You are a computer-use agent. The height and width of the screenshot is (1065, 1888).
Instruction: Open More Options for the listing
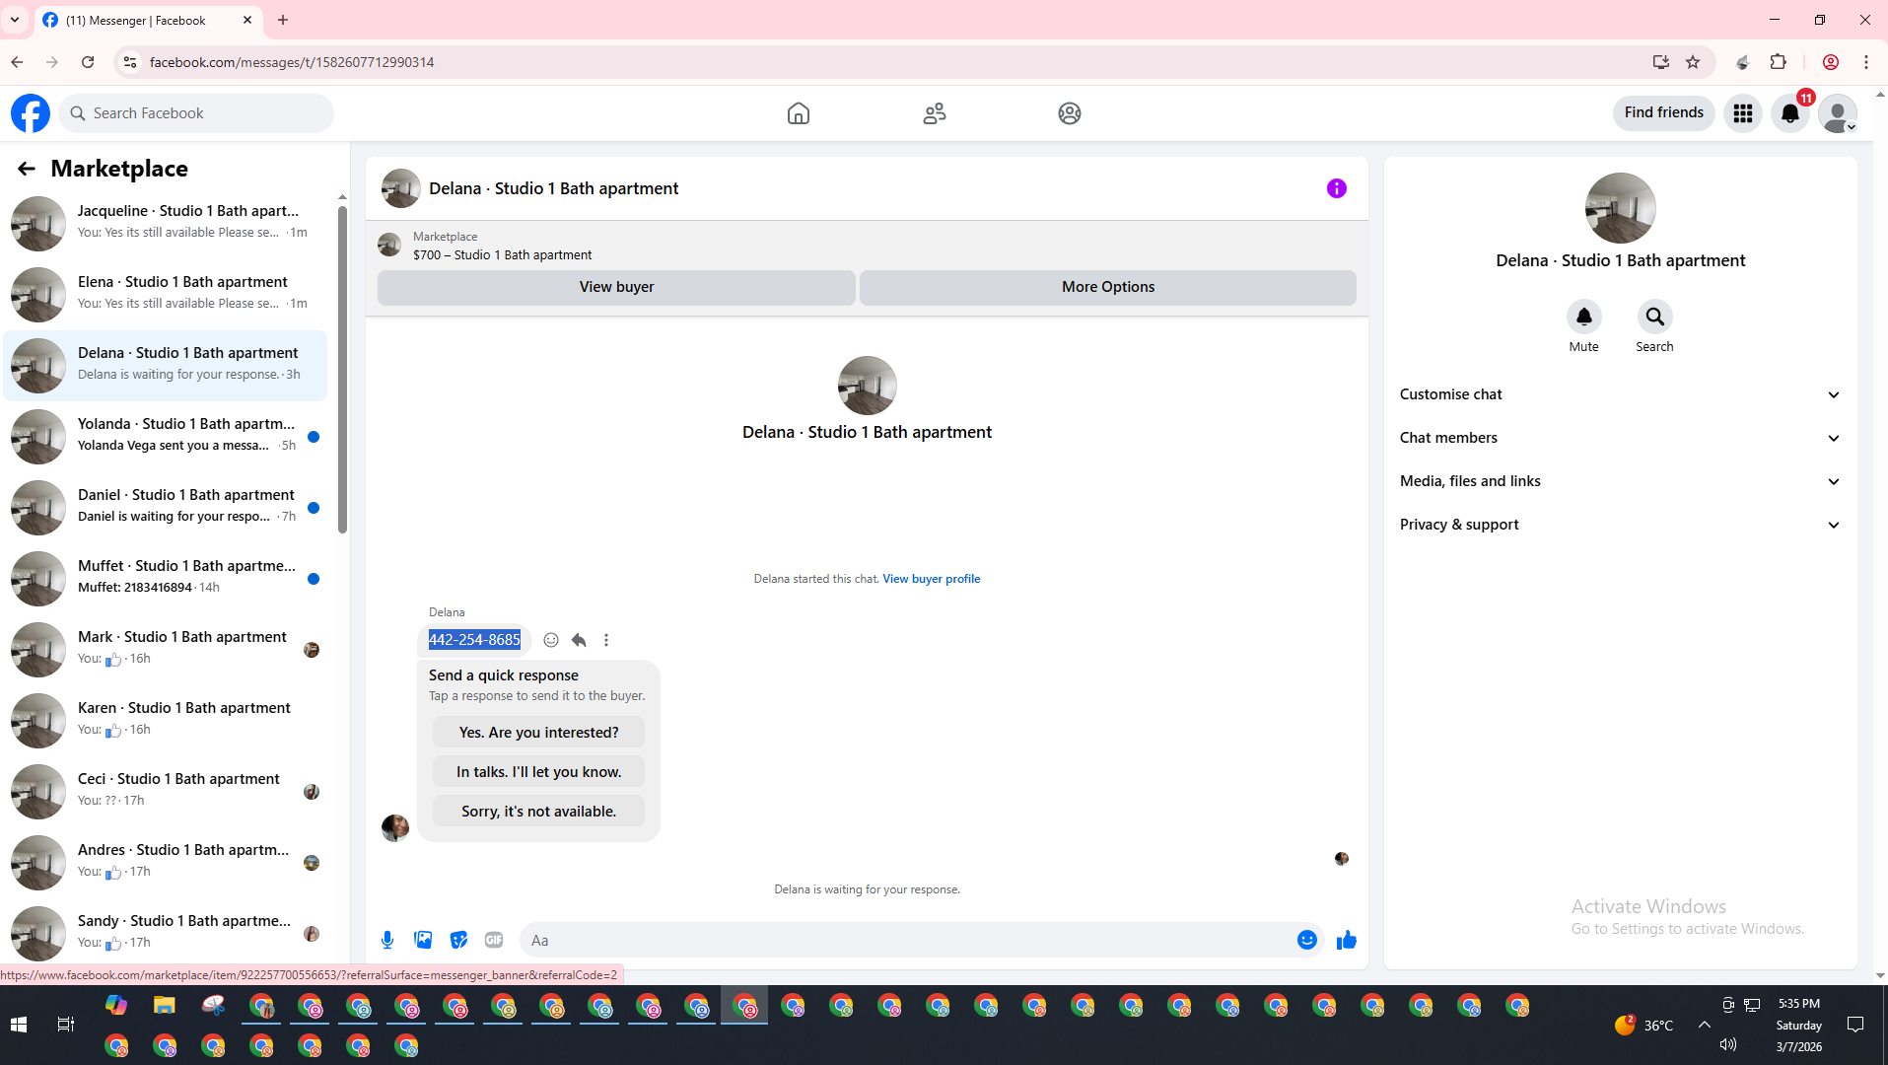pos(1108,287)
